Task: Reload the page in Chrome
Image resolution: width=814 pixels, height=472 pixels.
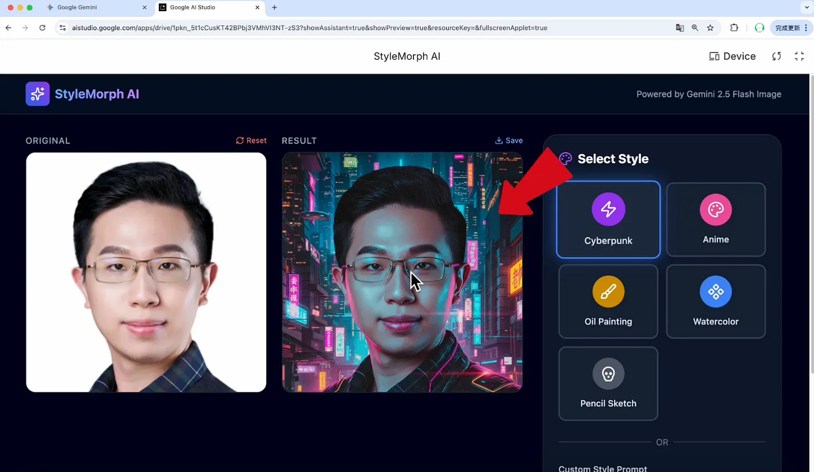Action: 42,28
